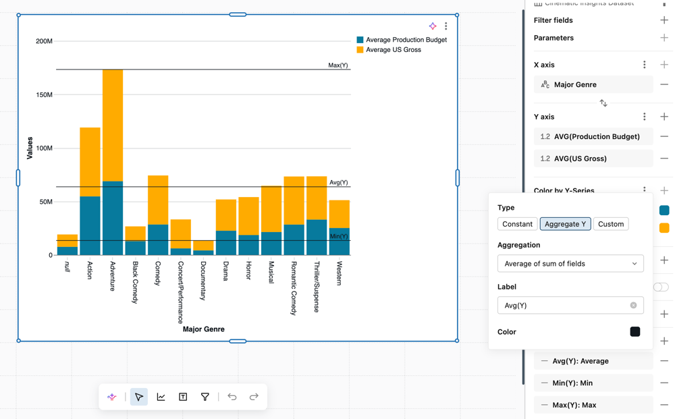Open the black Color swatch picker
Image resolution: width=675 pixels, height=419 pixels.
635,332
